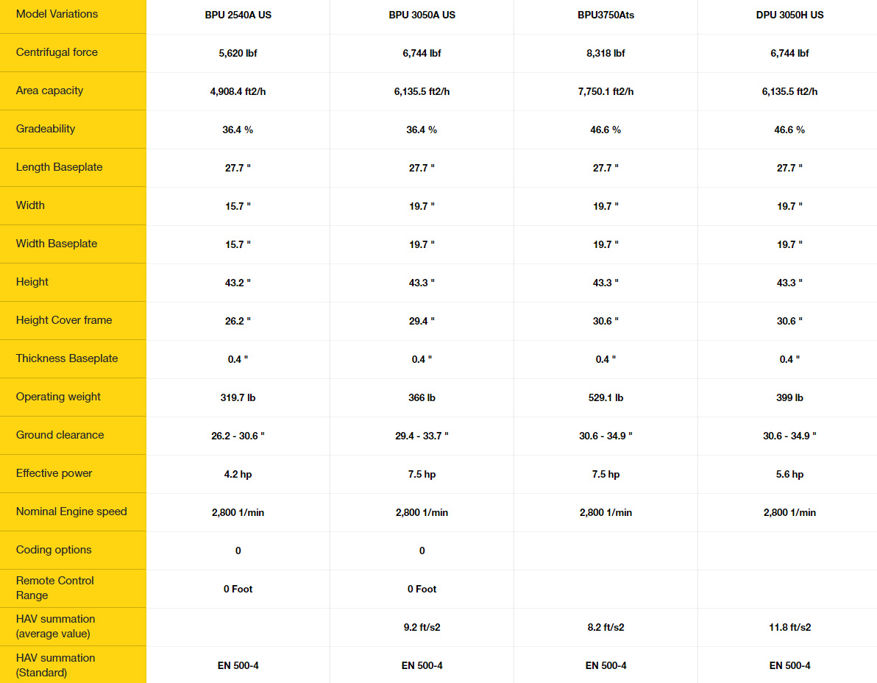Select the Height Cover frame row label
Image resolution: width=877 pixels, height=683 pixels.
click(64, 320)
